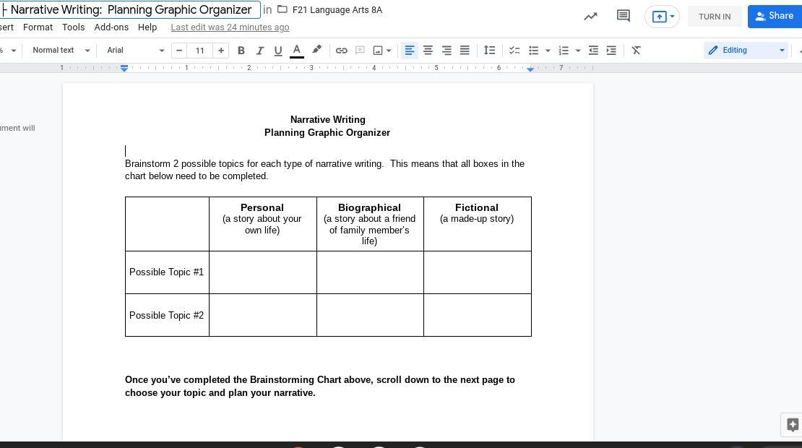The width and height of the screenshot is (802, 448).
Task: Open the Insert menu
Action: tap(7, 27)
